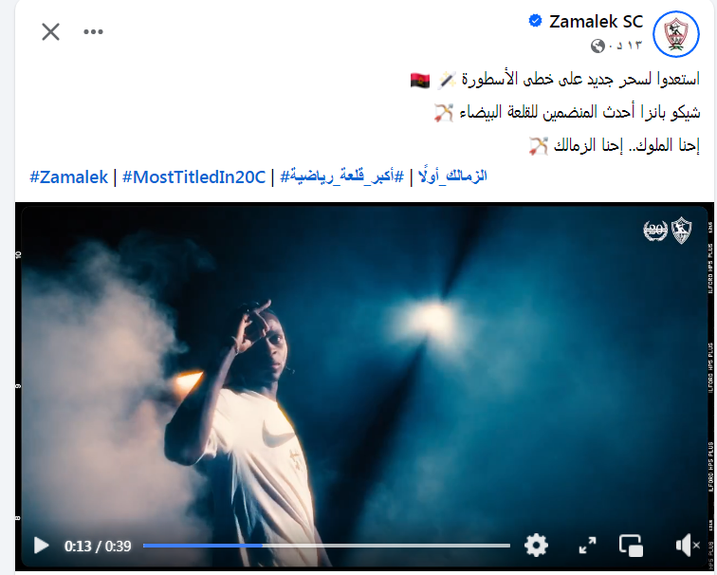The image size is (717, 575).
Task: Enable picture-in-picture mini player
Action: pyautogui.click(x=631, y=546)
